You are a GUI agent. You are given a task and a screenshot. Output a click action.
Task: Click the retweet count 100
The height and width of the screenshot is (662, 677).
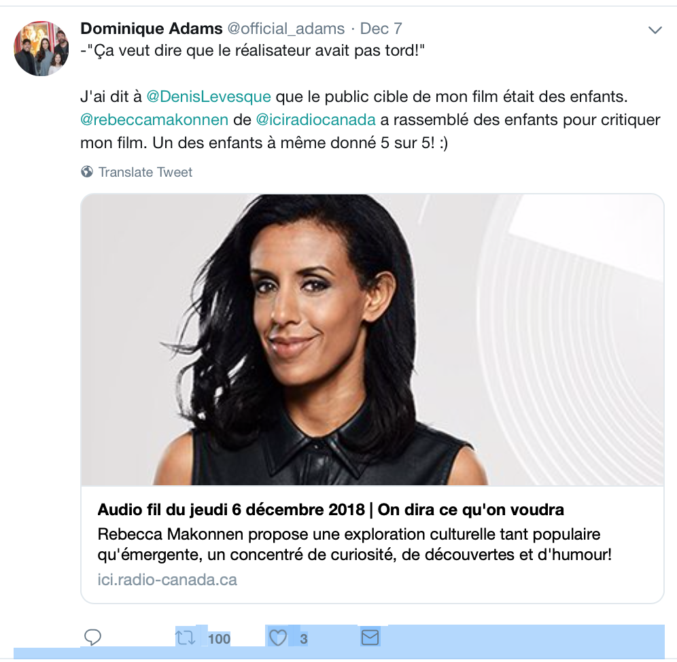tap(220, 639)
